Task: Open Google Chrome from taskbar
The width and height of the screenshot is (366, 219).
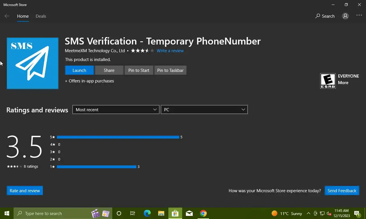Action: [203, 213]
